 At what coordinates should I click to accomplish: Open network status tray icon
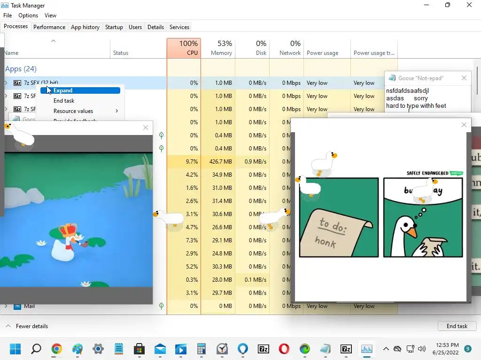[x=410, y=349]
